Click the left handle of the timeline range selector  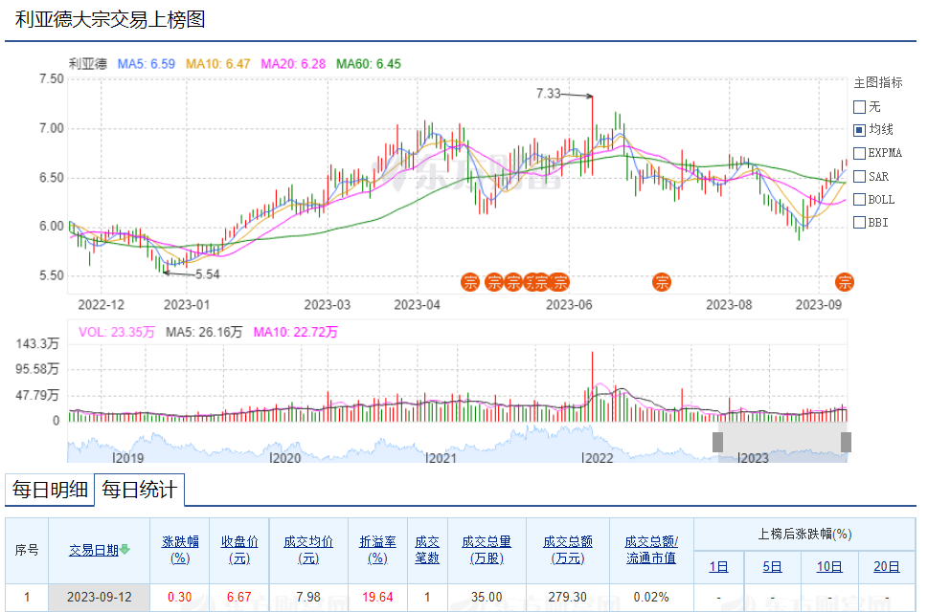717,441
